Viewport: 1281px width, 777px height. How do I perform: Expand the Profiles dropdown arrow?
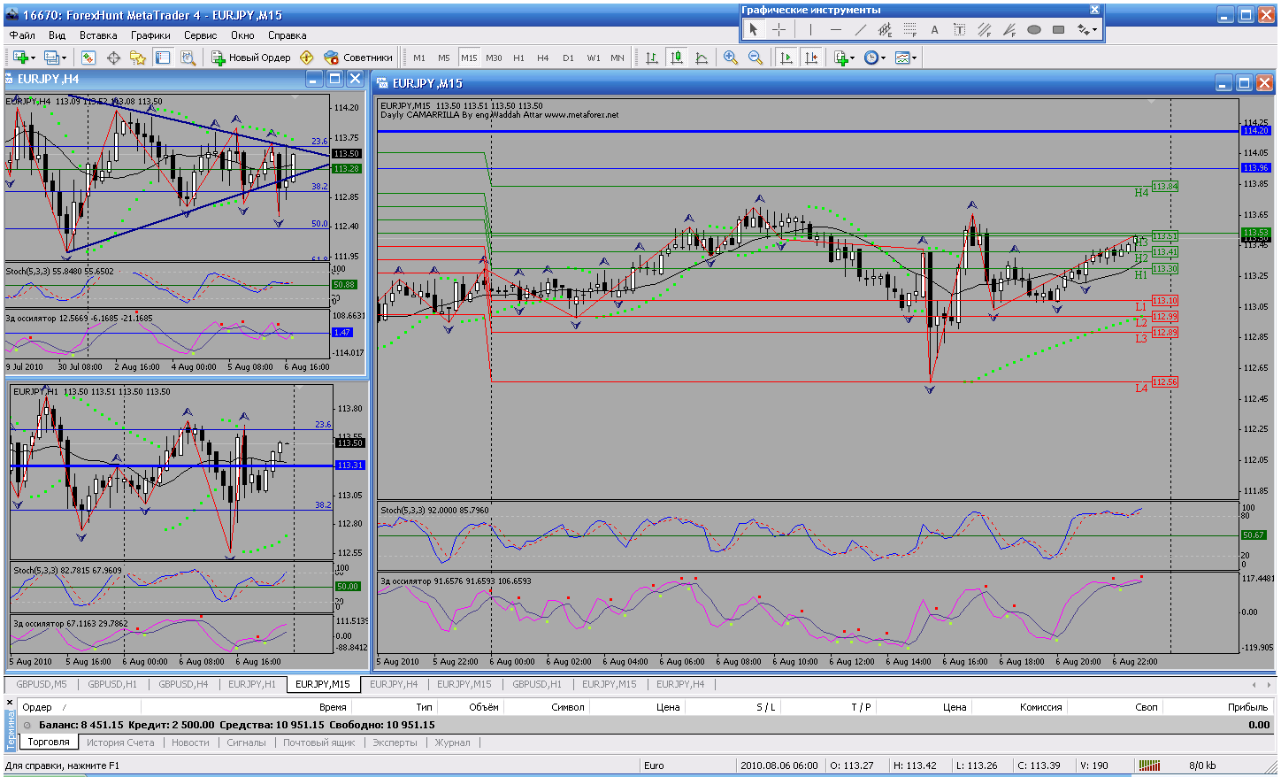tap(65, 58)
